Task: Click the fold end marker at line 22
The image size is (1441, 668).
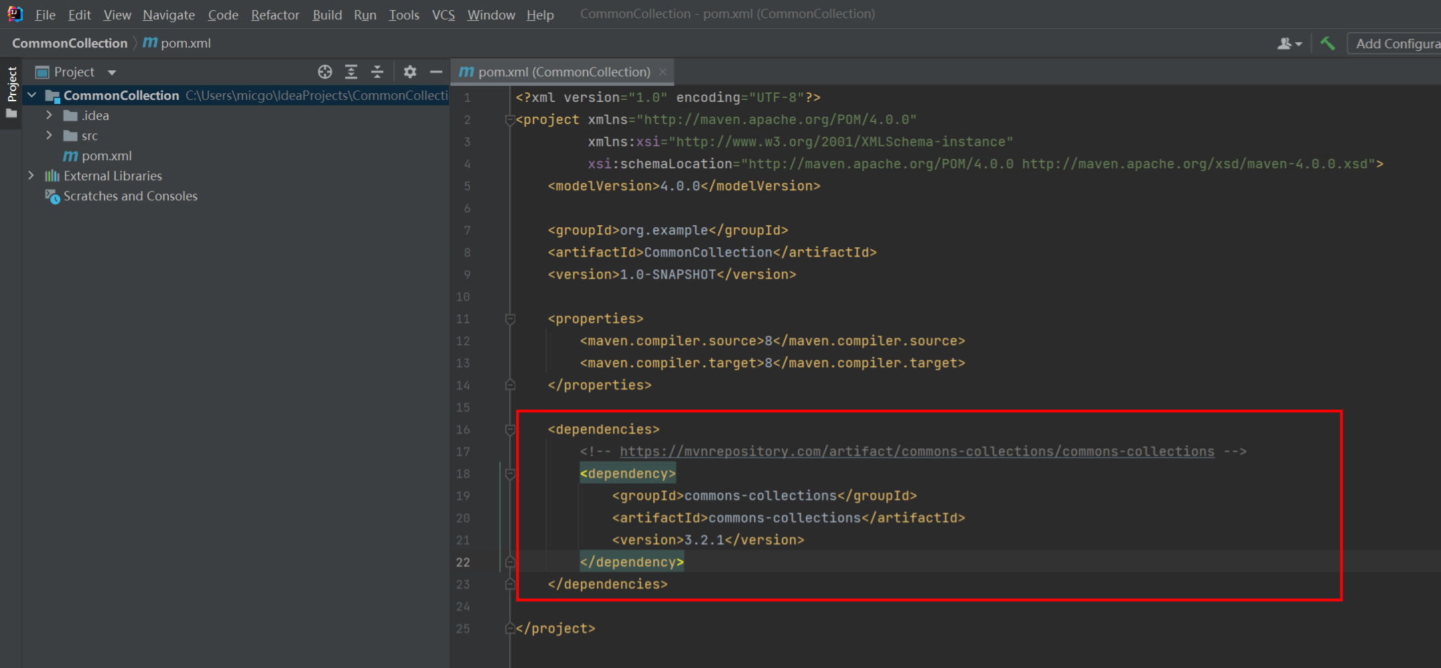Action: tap(510, 562)
